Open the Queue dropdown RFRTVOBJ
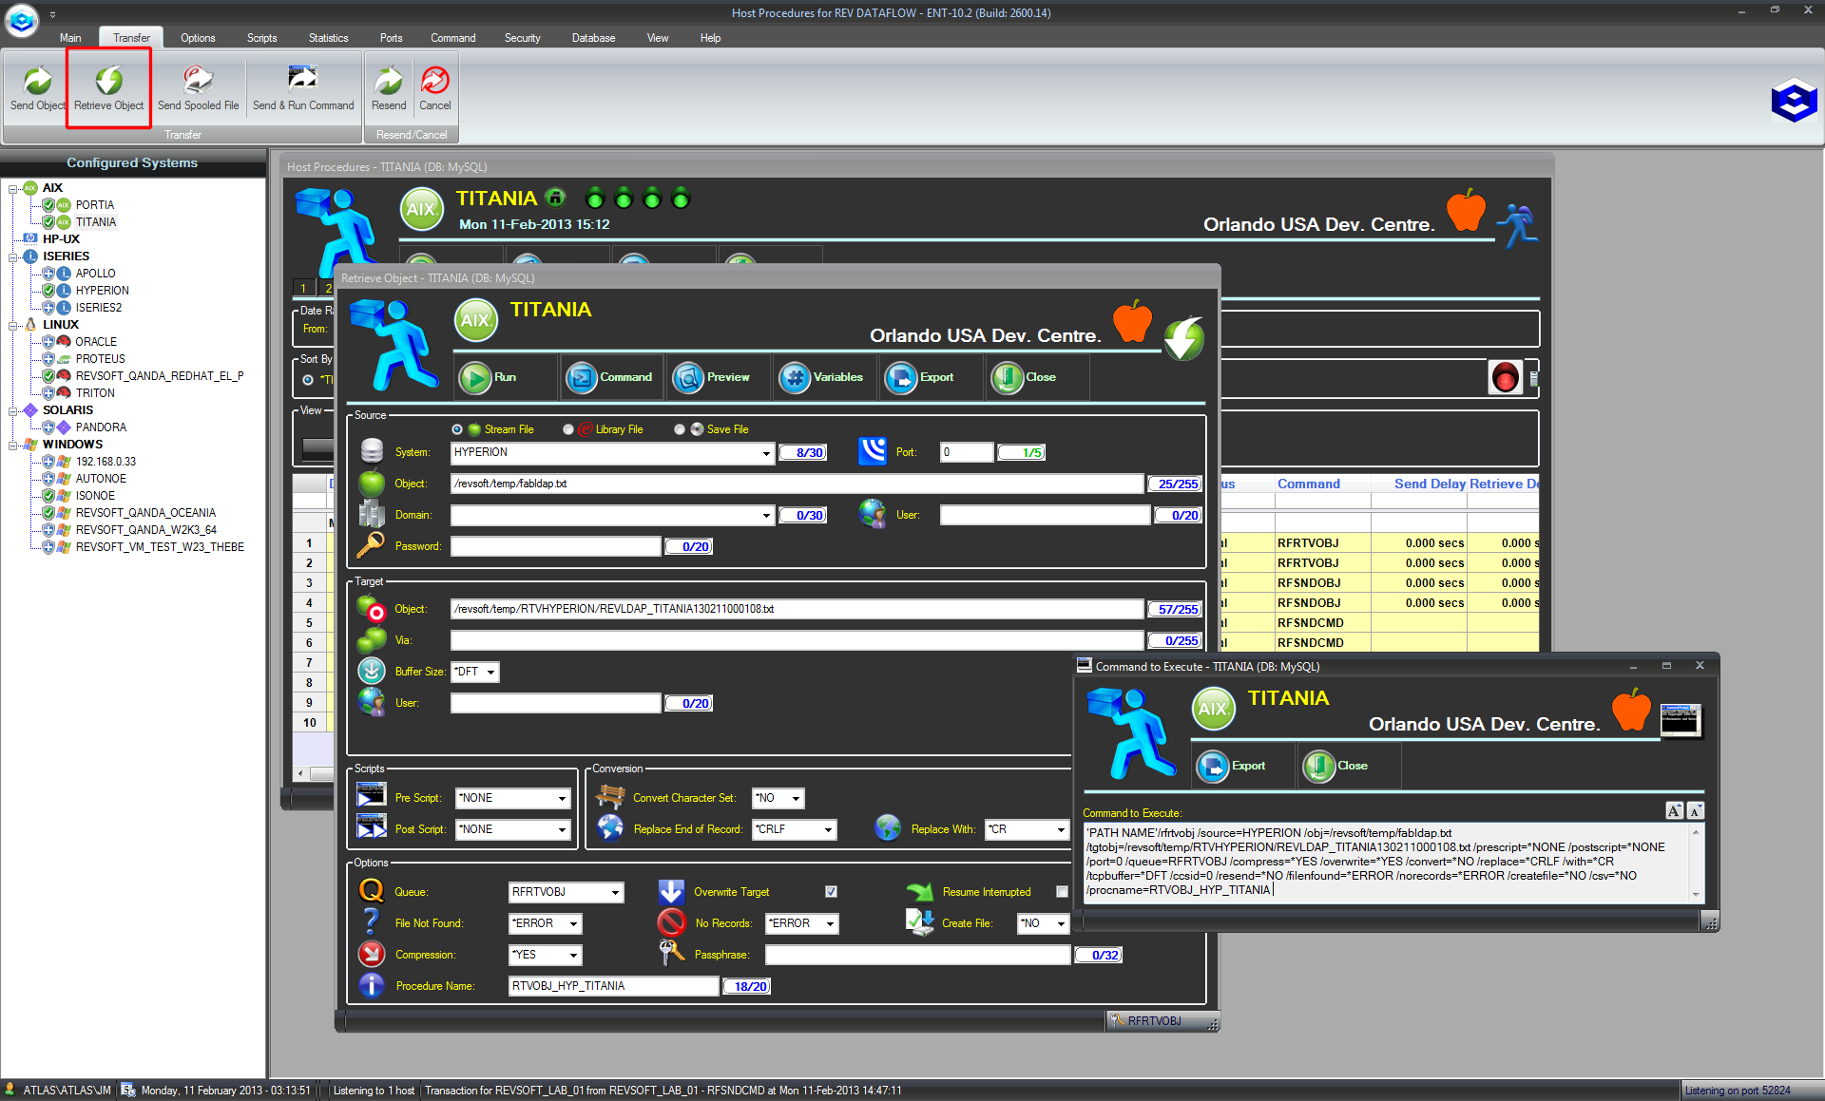The image size is (1825, 1101). click(x=615, y=893)
